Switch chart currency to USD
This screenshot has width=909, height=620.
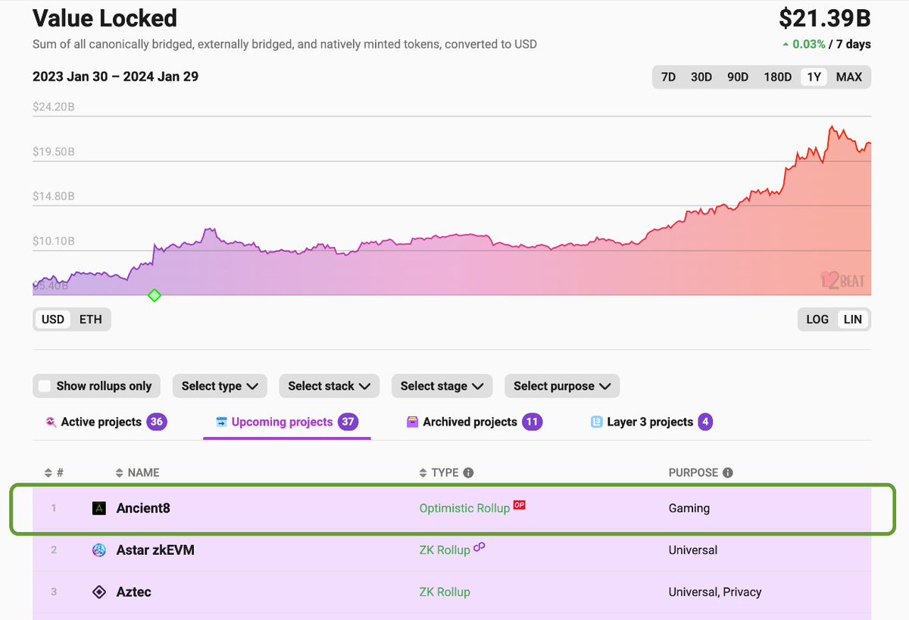pyautogui.click(x=53, y=319)
